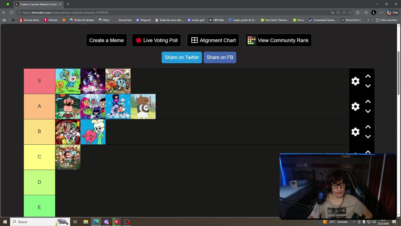The image size is (401, 226).
Task: Open browser extensions icon
Action: pos(358,13)
